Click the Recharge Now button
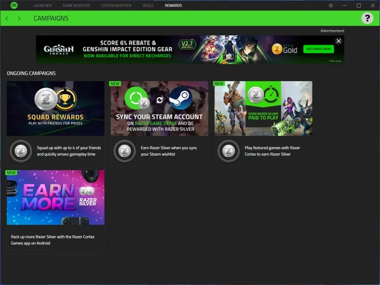 pyautogui.click(x=318, y=49)
